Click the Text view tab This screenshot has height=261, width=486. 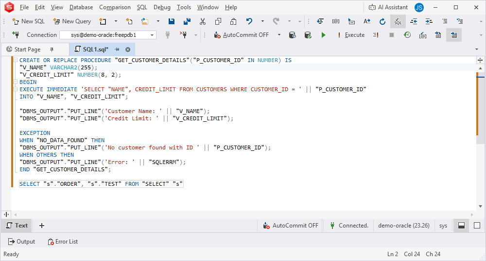pos(17,226)
